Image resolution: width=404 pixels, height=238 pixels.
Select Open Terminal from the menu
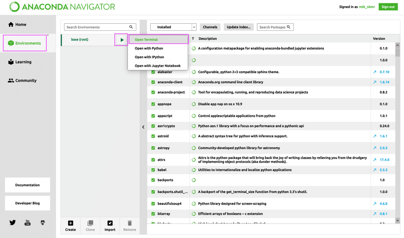click(158, 40)
